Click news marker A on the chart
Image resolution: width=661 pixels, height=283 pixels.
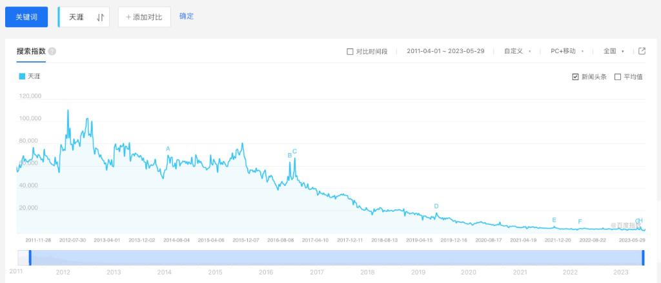(x=168, y=149)
